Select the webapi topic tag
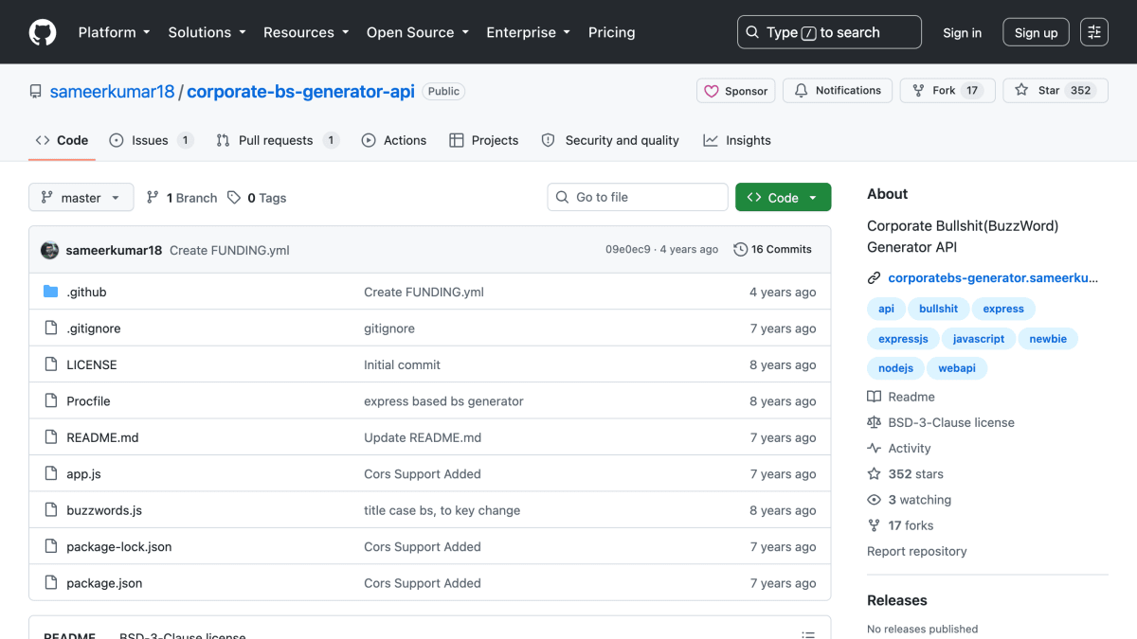Image resolution: width=1137 pixels, height=639 pixels. click(957, 367)
